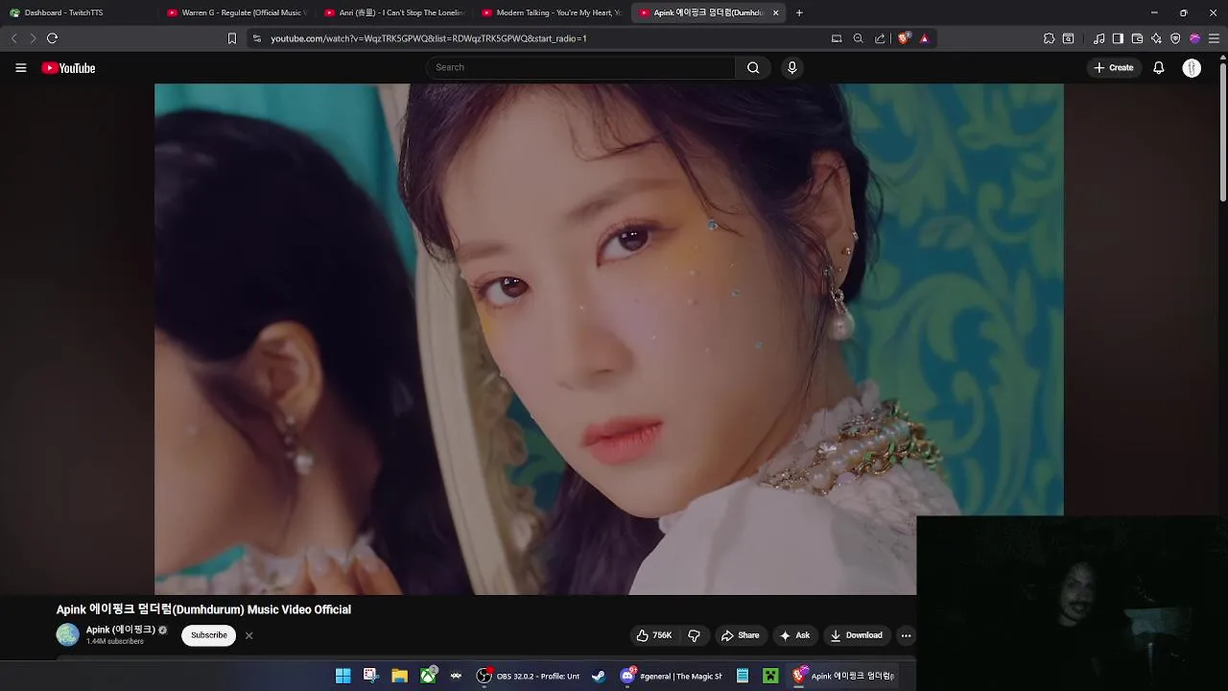Open Steam from taskbar
The image size is (1228, 691).
click(x=599, y=676)
